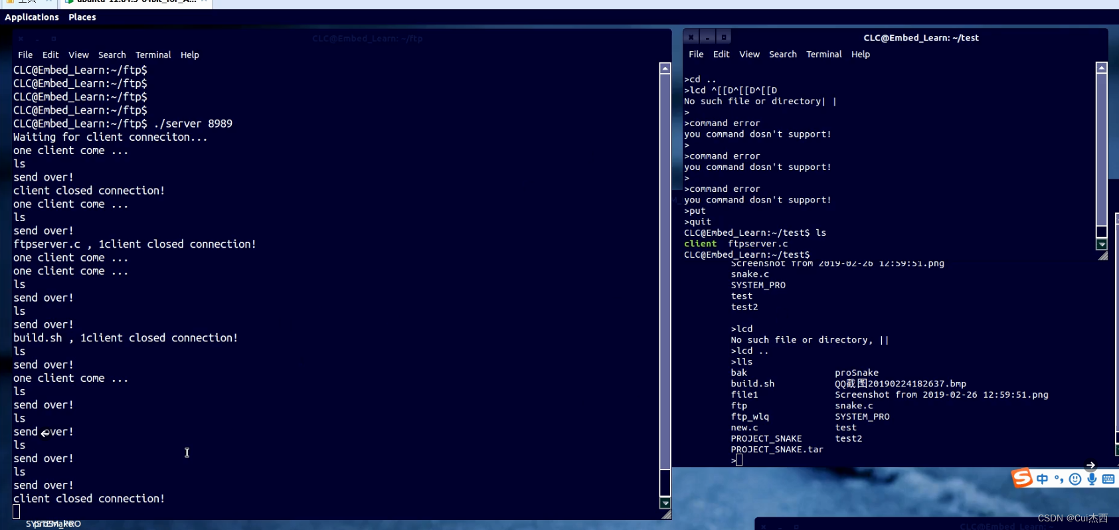The height and width of the screenshot is (530, 1119).
Task: Click the ftp terminal scrollbar thumb
Action: pos(665,482)
